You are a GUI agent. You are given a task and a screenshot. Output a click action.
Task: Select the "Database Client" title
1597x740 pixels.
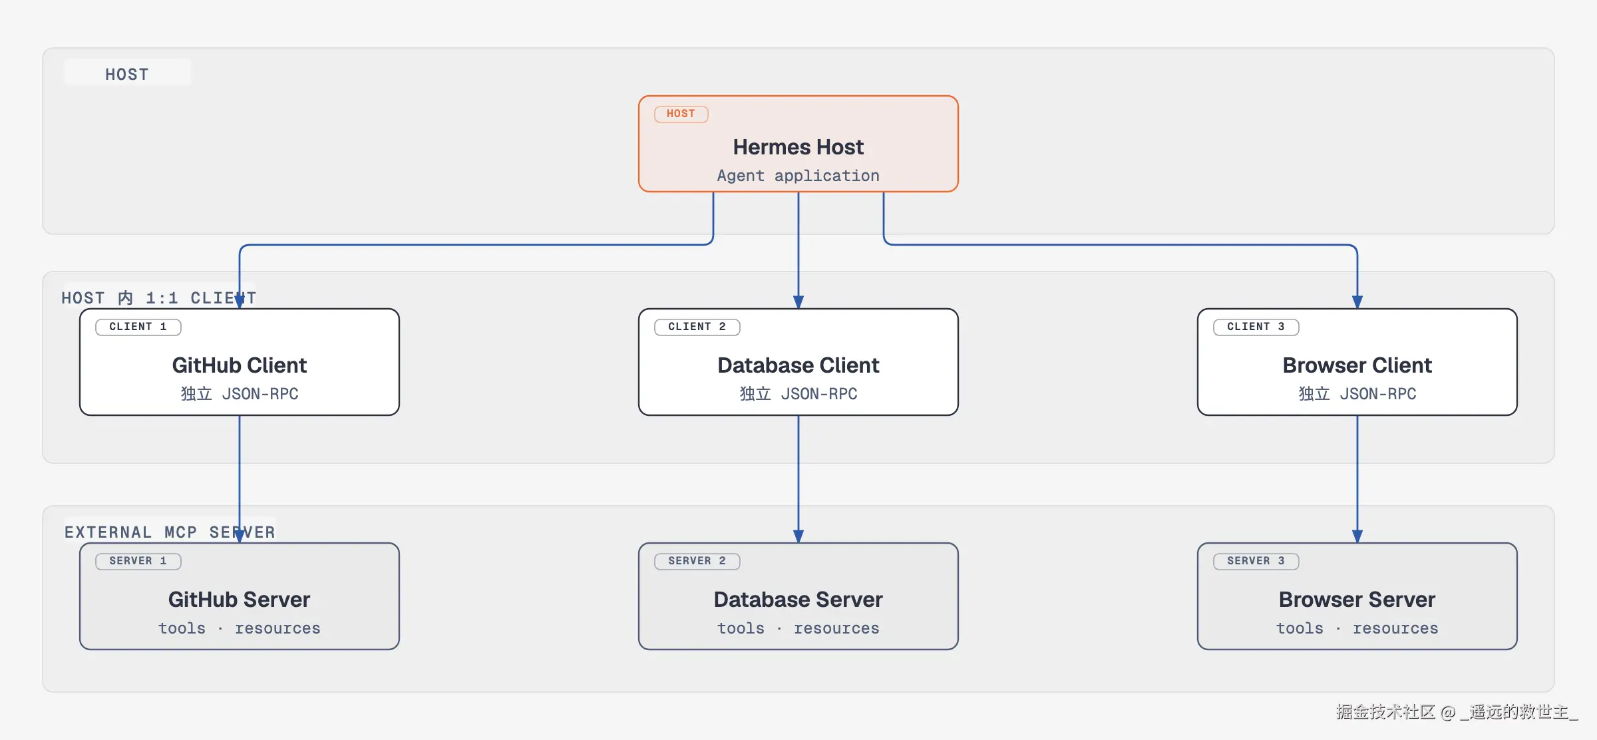[x=798, y=365]
